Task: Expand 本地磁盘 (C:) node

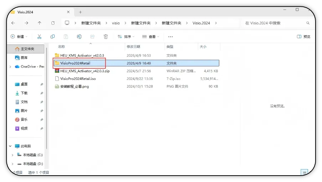Action: coord(12,155)
